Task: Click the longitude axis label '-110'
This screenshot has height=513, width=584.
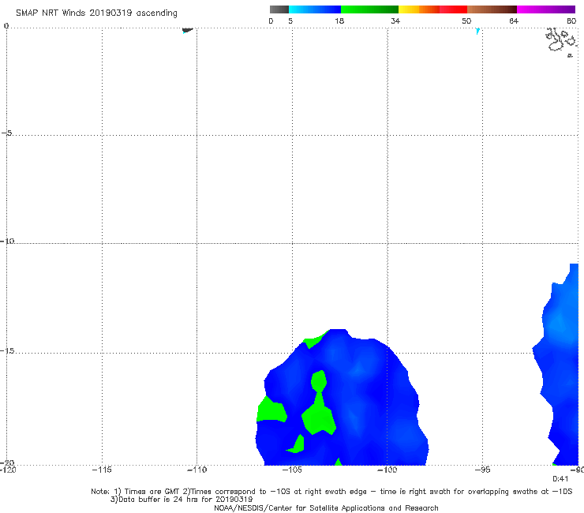Action: point(197,470)
